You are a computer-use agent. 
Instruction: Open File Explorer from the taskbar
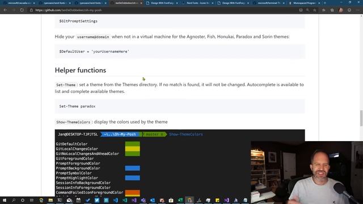click(50, 200)
